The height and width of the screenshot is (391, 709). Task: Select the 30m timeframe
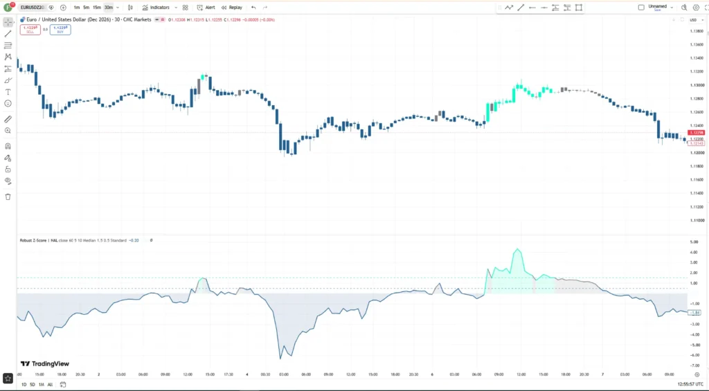pyautogui.click(x=109, y=7)
